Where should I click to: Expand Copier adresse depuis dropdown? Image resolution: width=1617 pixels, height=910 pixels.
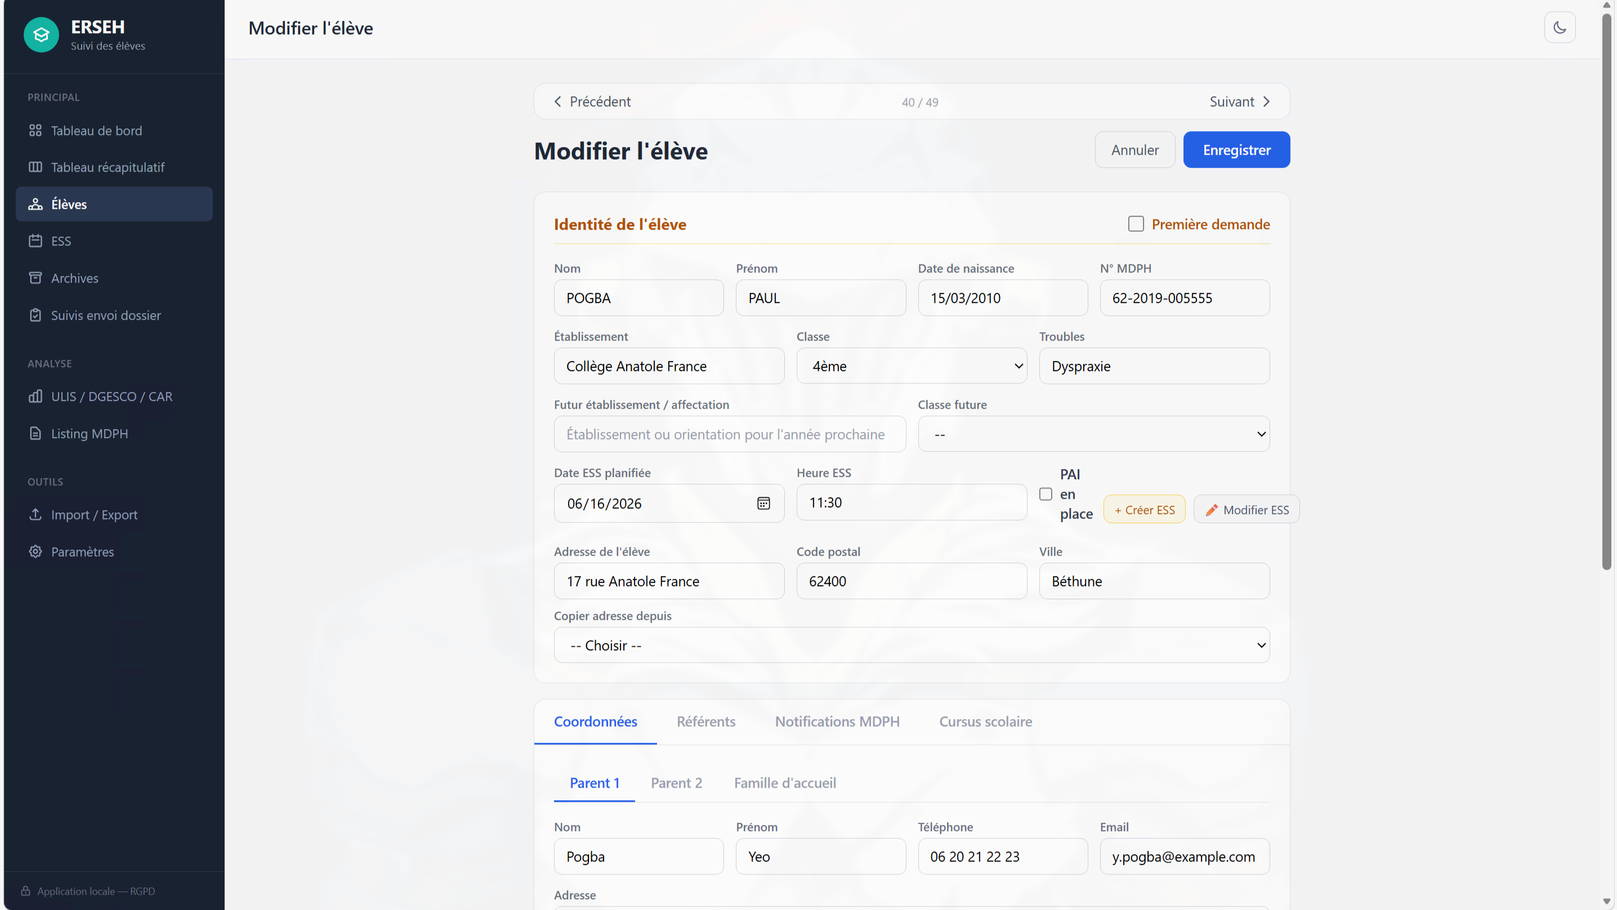pos(912,645)
